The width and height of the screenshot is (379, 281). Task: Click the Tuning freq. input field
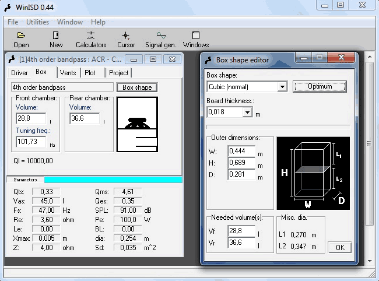(31, 142)
